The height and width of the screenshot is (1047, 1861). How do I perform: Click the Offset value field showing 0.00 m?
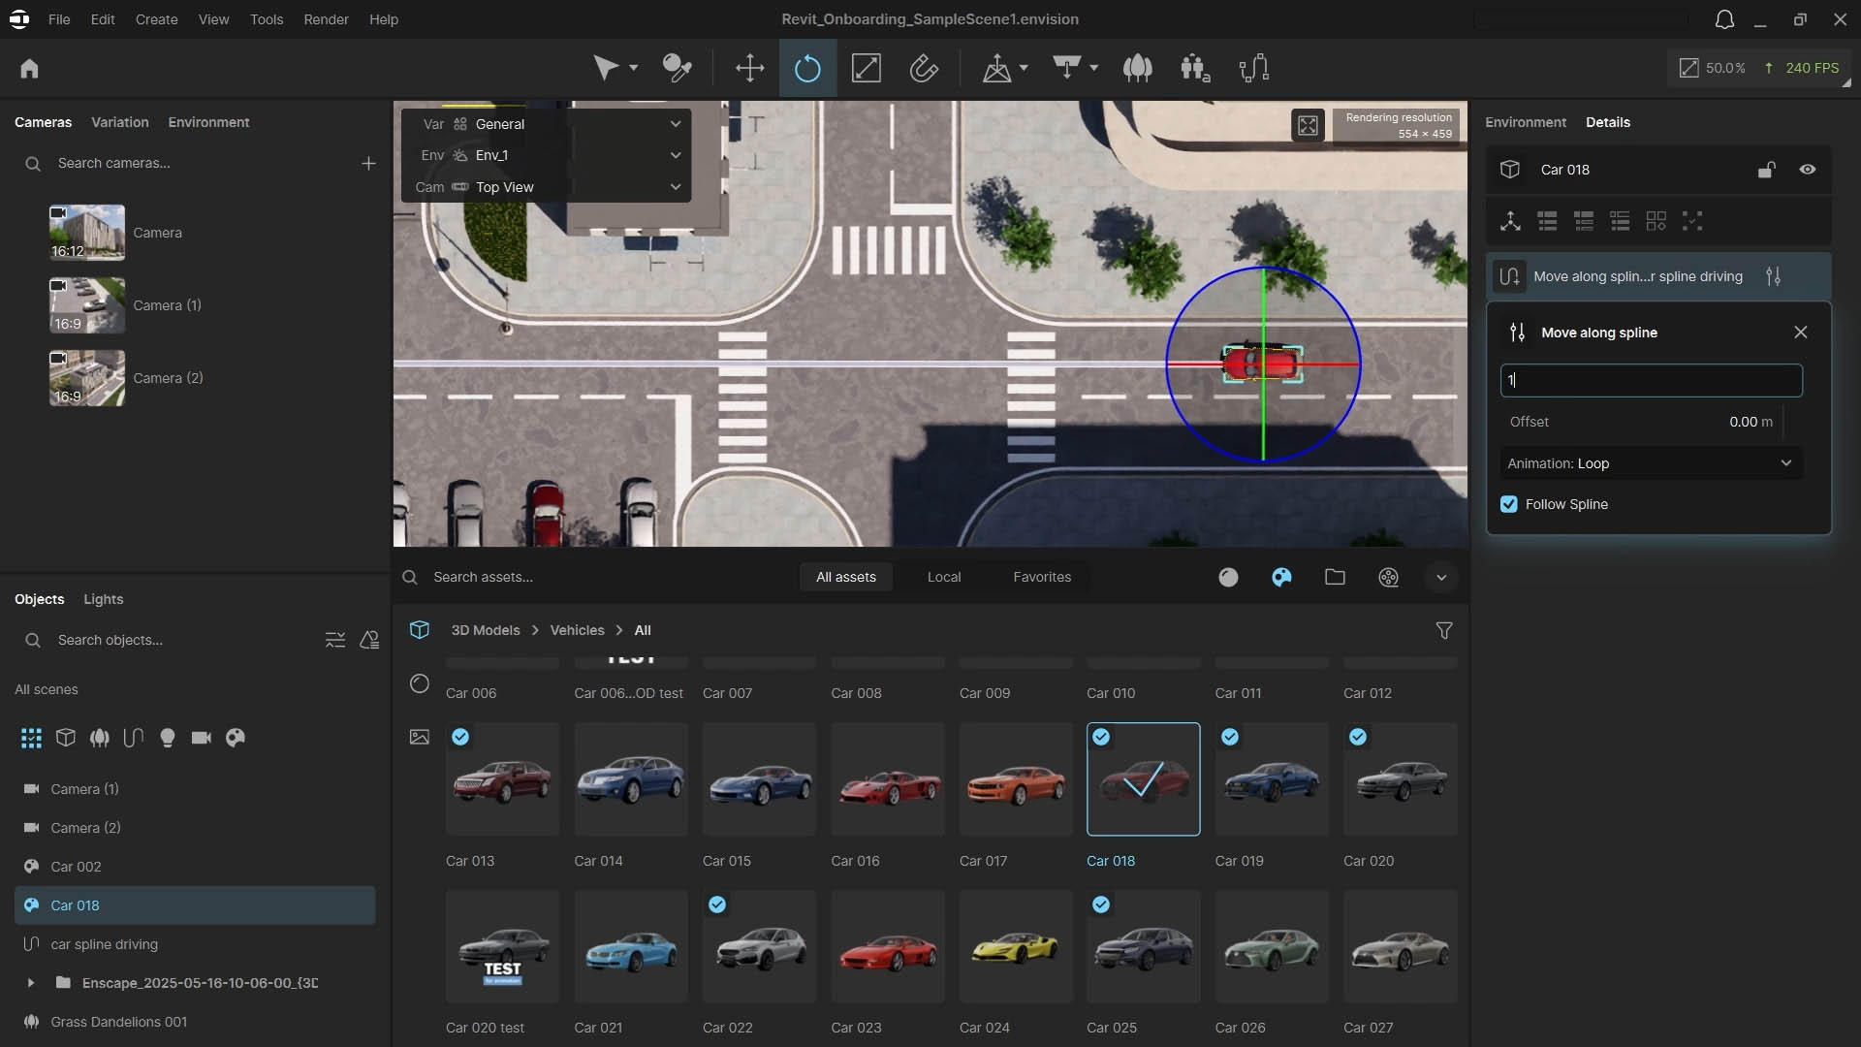(1751, 422)
